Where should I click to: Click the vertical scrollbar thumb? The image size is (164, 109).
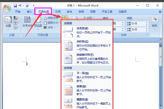160,57
